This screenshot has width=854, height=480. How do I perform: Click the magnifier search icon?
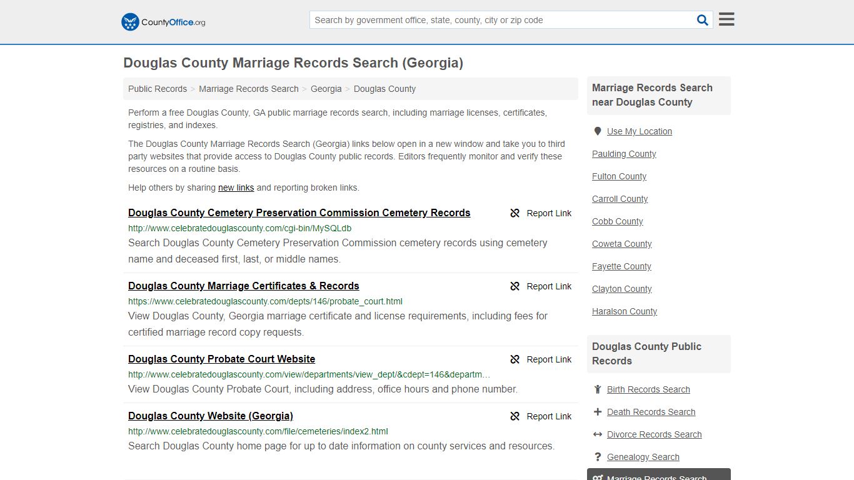[703, 20]
